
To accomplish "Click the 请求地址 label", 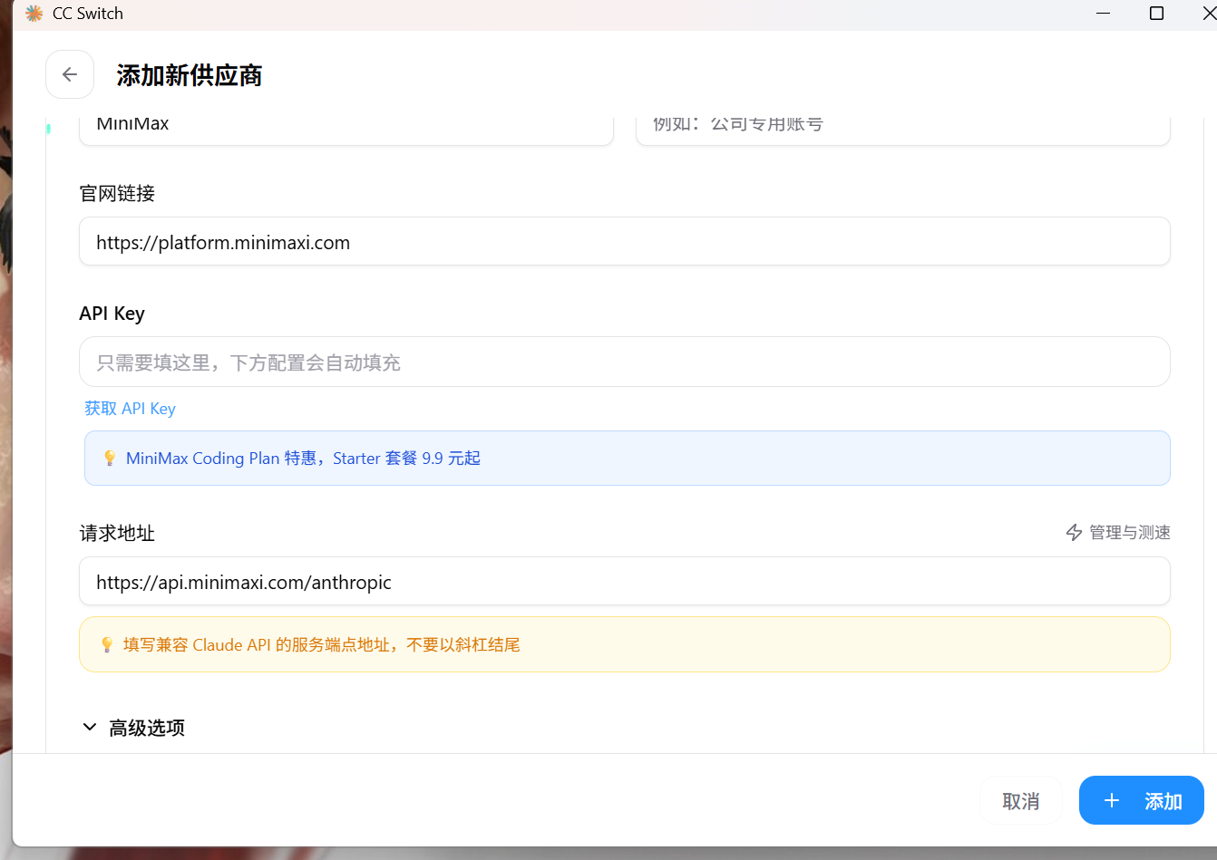I will (117, 533).
